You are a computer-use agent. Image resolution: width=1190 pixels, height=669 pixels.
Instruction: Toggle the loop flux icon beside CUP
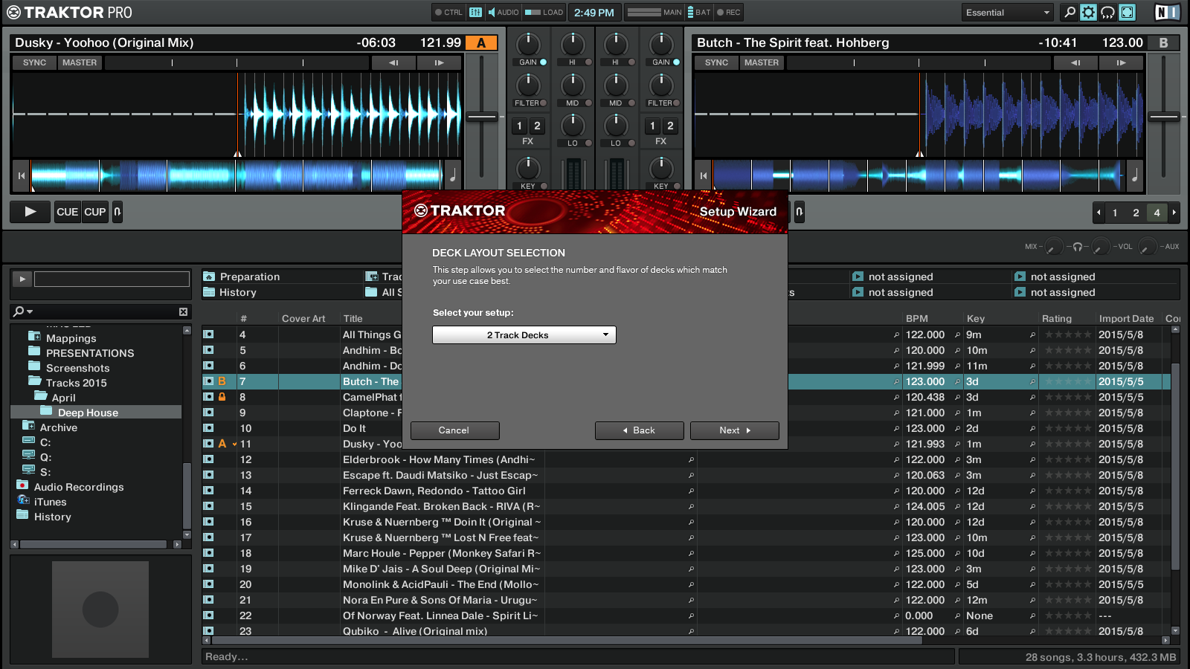click(x=118, y=212)
